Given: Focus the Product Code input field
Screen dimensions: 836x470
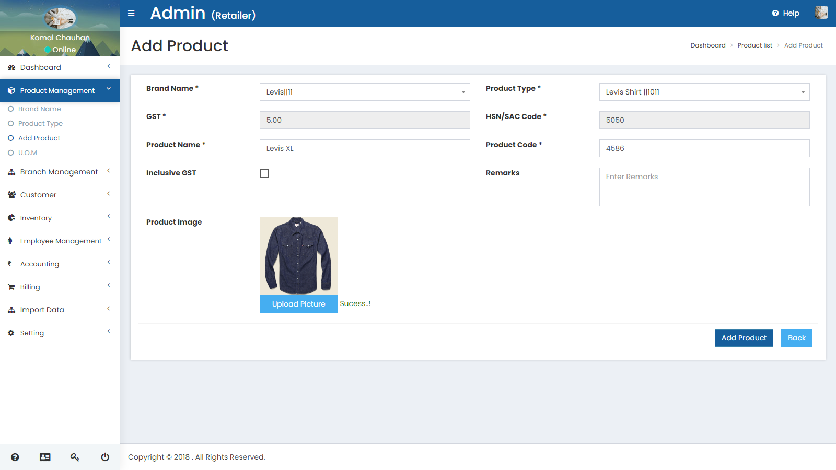Looking at the screenshot, I should click(704, 148).
